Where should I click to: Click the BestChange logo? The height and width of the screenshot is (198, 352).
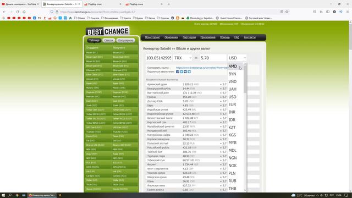(x=107, y=31)
